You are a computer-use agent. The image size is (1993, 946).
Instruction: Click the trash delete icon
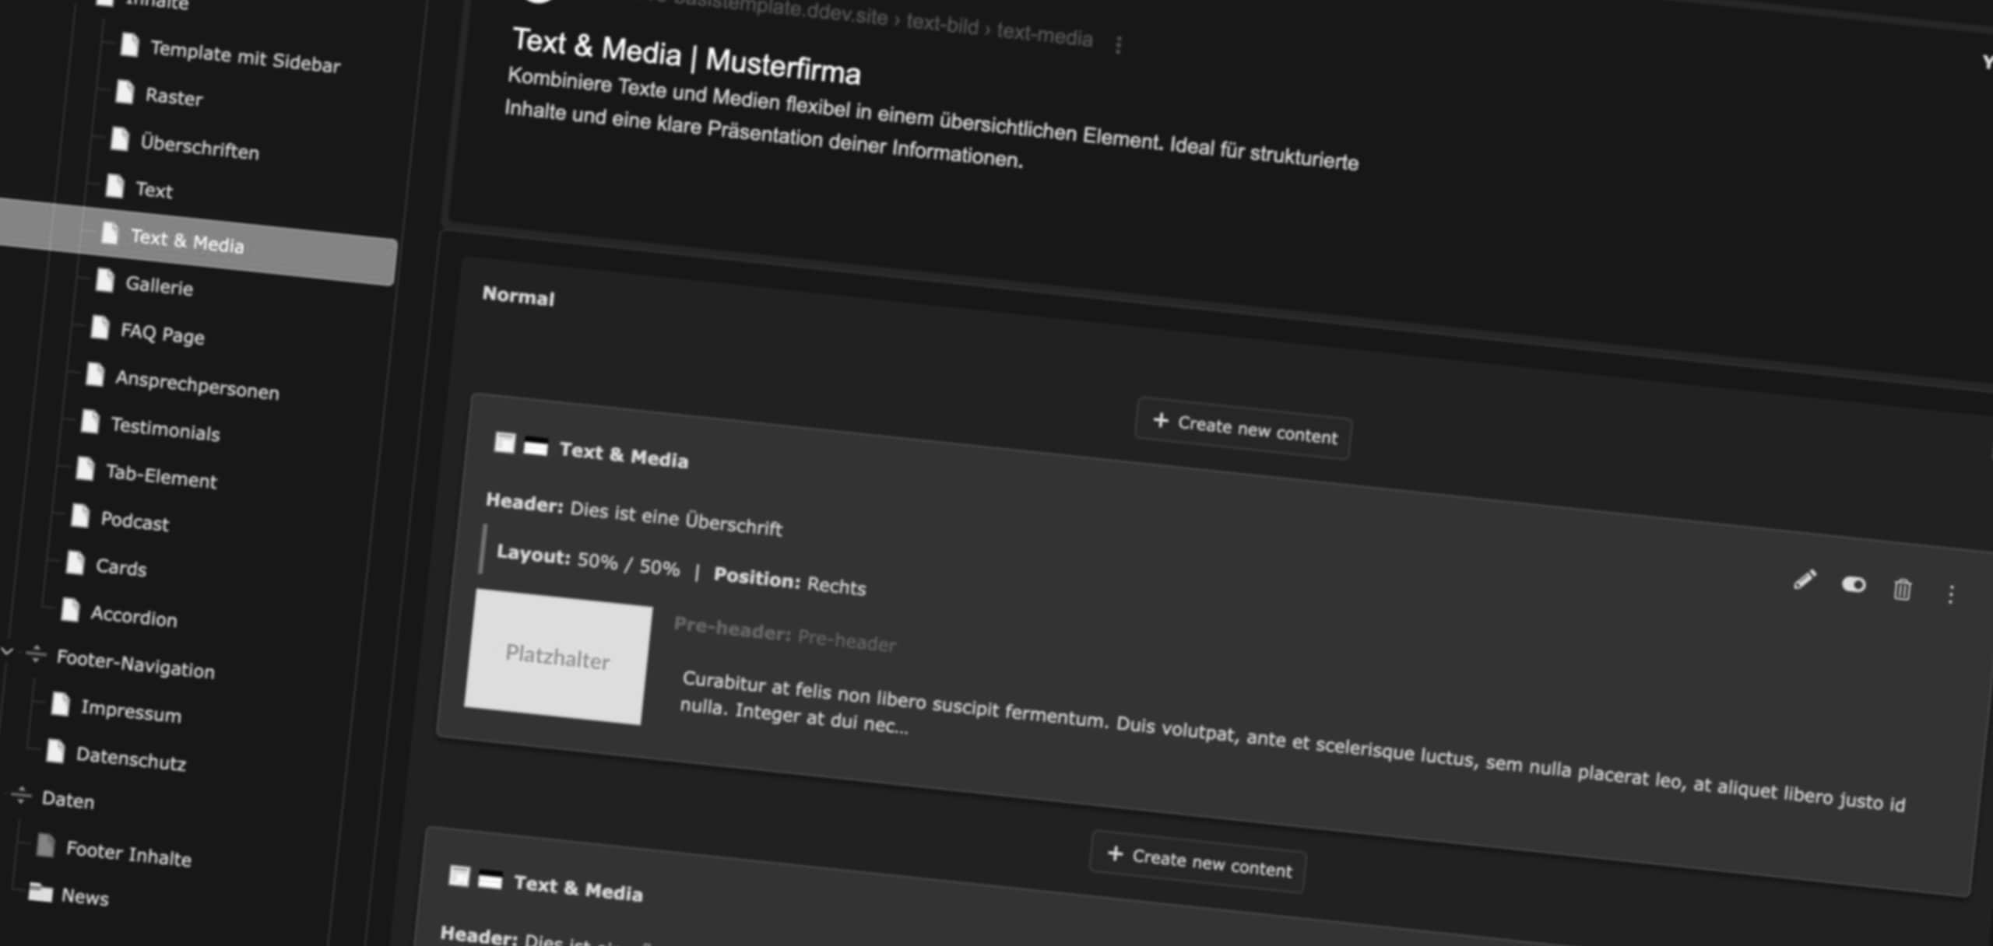point(1902,590)
